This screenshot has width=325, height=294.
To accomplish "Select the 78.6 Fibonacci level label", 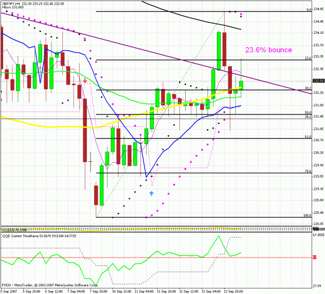I will click(x=308, y=171).
